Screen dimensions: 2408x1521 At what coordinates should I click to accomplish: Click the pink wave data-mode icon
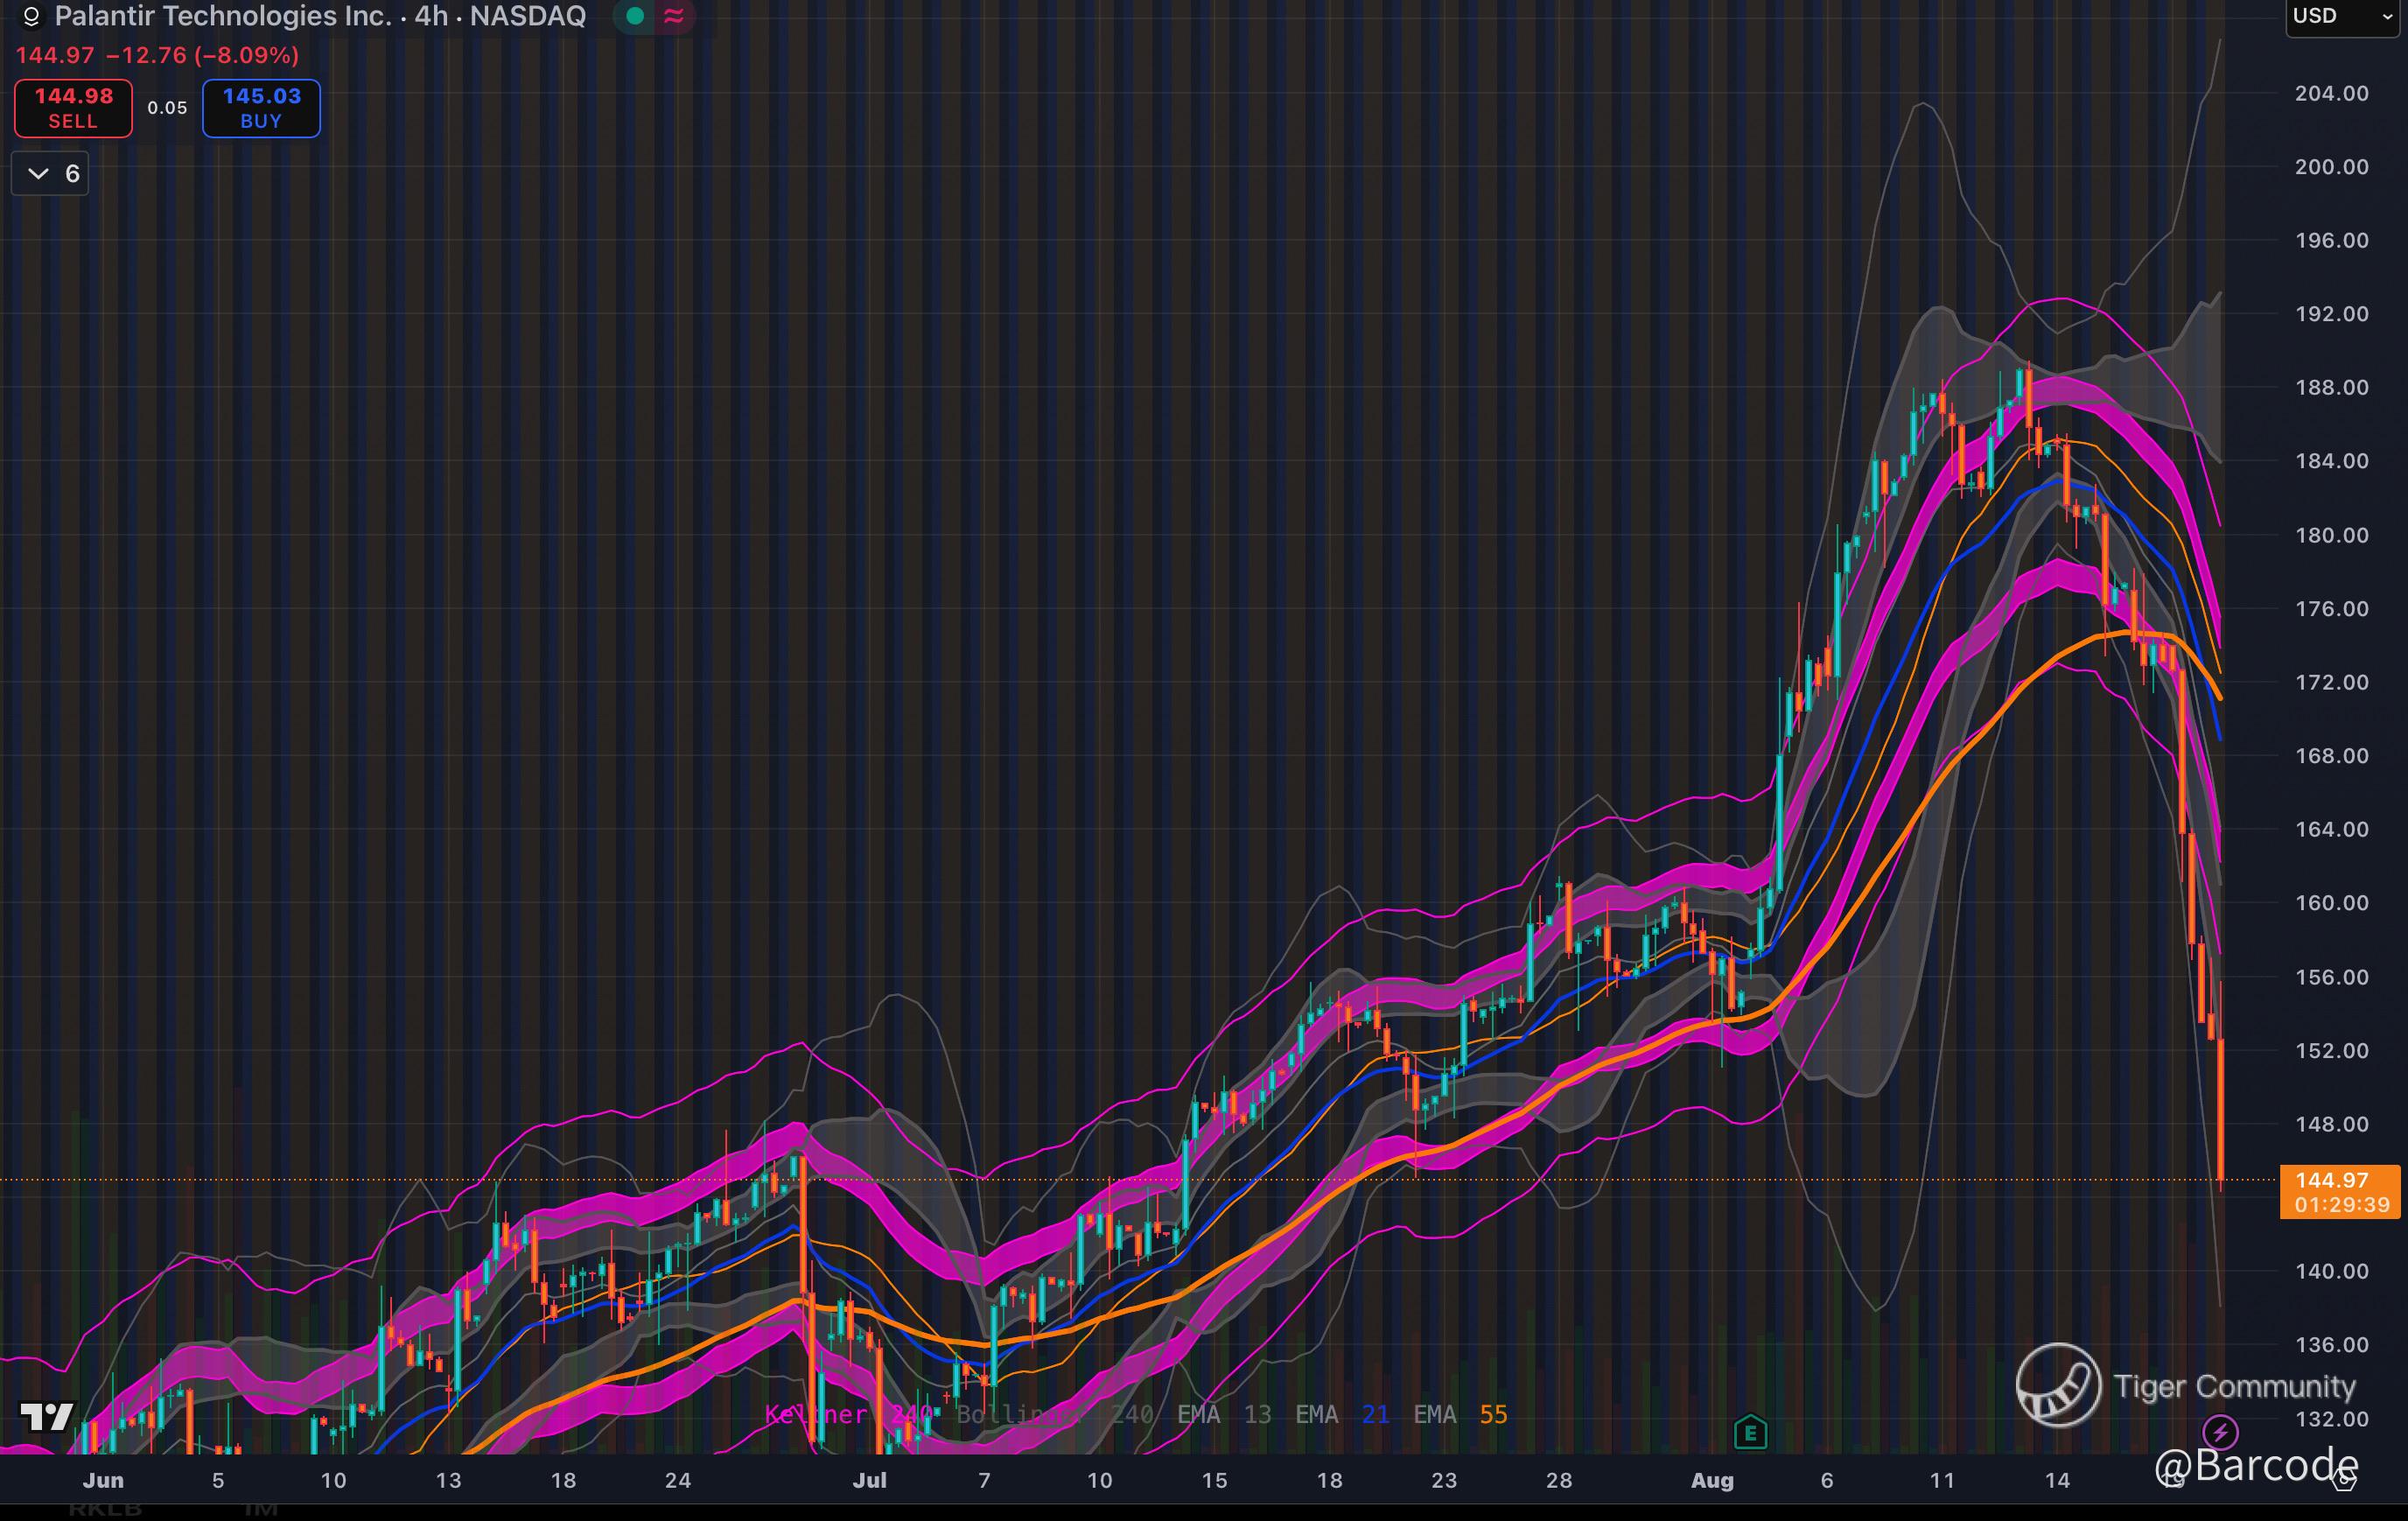coord(674,16)
